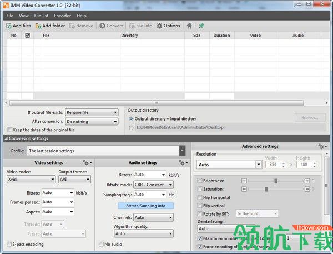
Task: Open the 'If output file exists' dropdown
Action: coord(92,112)
